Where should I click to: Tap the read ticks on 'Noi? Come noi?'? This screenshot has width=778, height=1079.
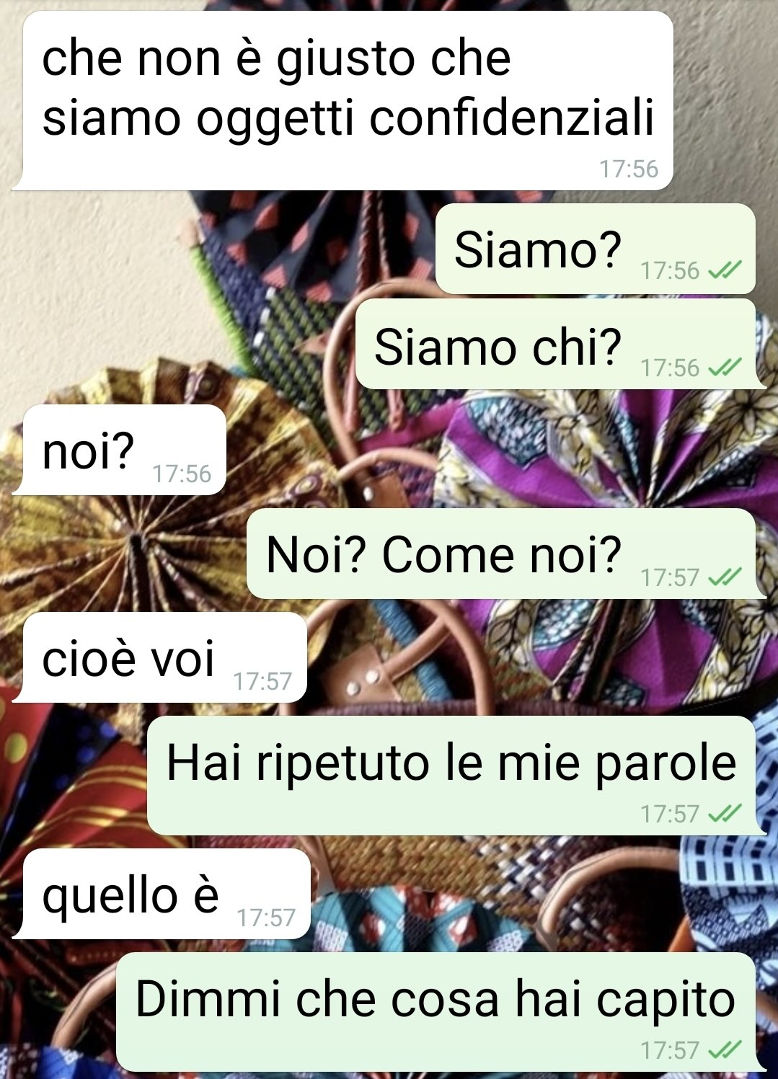tap(725, 577)
